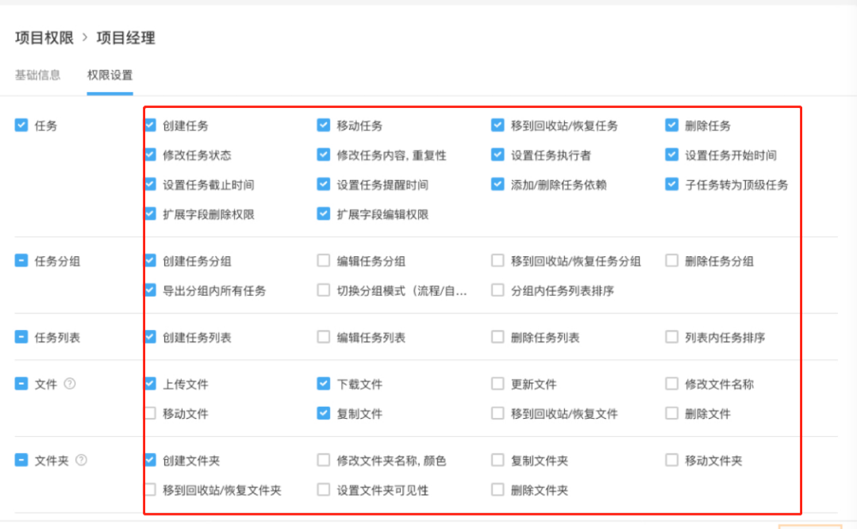This screenshot has width=857, height=529.
Task: Uncheck 子任务转为顶级任务 checkbox
Action: tap(671, 185)
